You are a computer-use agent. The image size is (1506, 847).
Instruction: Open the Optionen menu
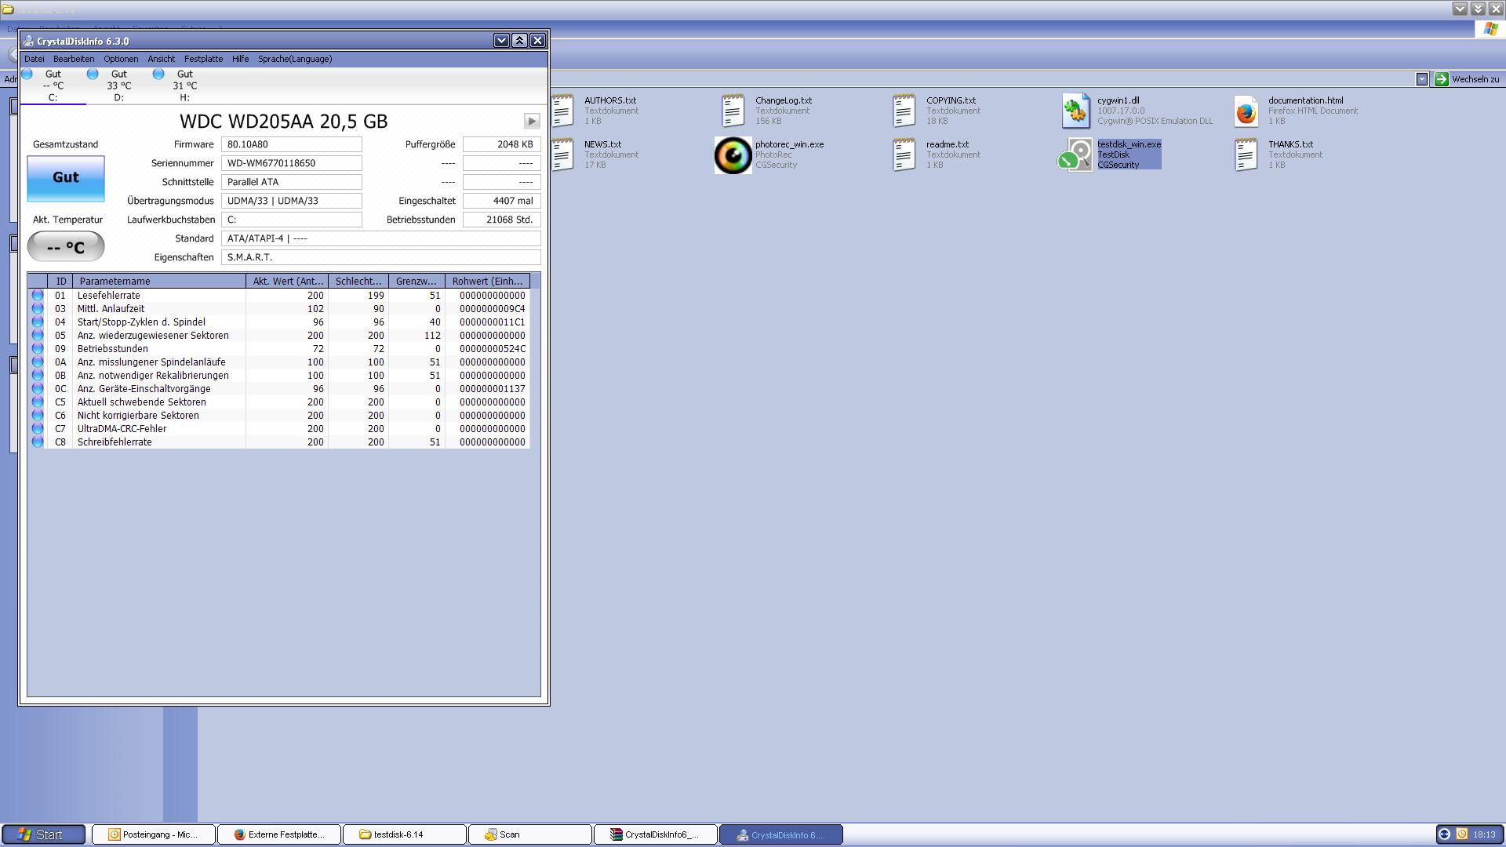[x=121, y=59]
